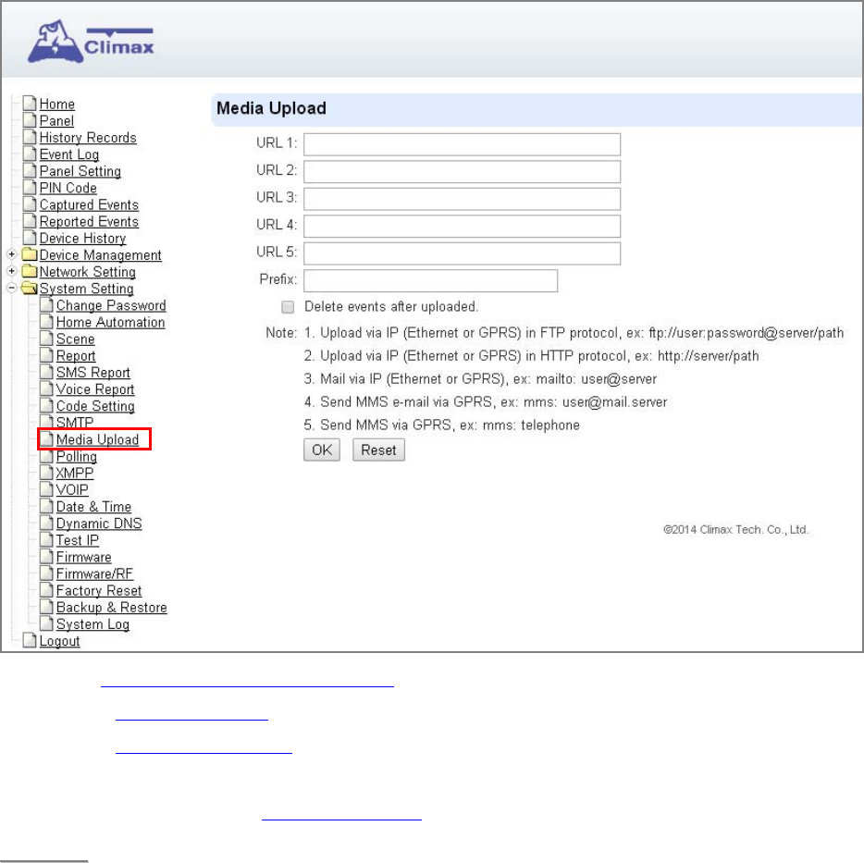Screen dimensions: 864x863
Task: Click the Reset button
Action: point(378,450)
